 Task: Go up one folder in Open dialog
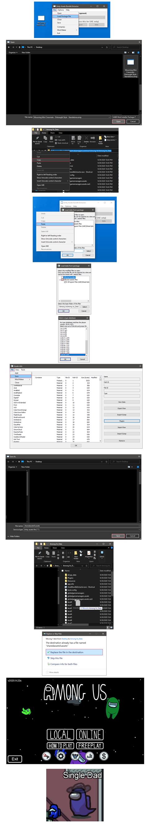click(19, 47)
